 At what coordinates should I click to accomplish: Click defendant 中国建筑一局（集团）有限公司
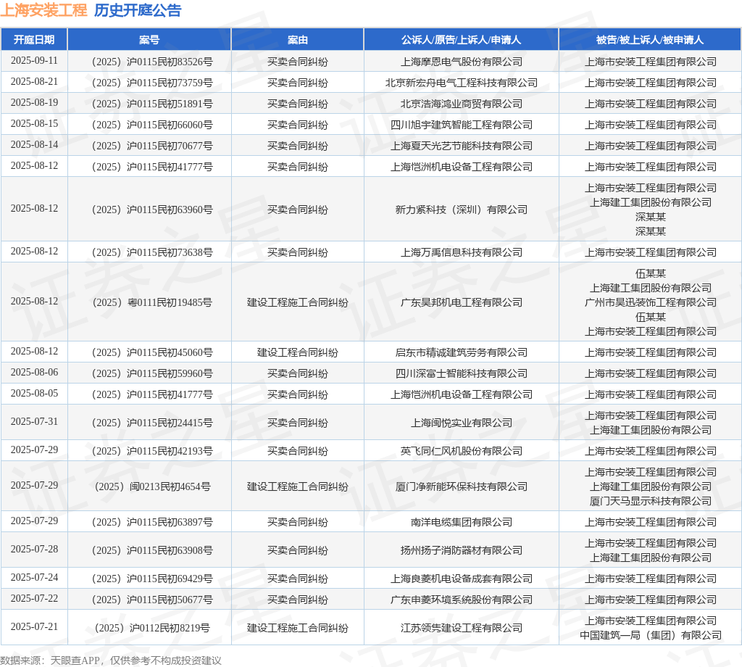tap(650, 635)
